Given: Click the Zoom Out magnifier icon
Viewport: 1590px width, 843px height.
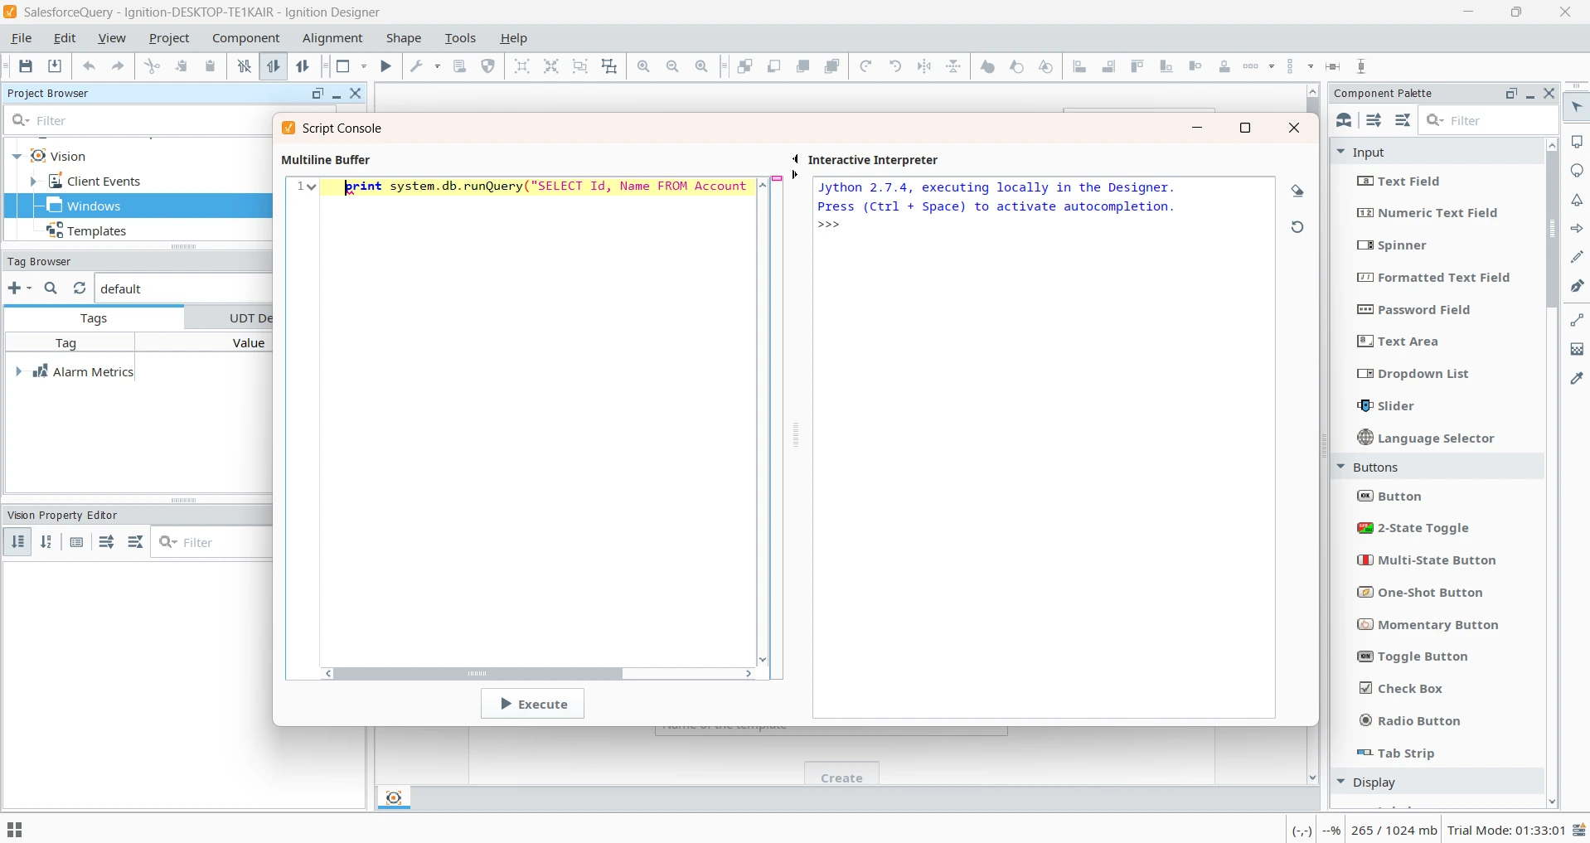Looking at the screenshot, I should tap(673, 67).
